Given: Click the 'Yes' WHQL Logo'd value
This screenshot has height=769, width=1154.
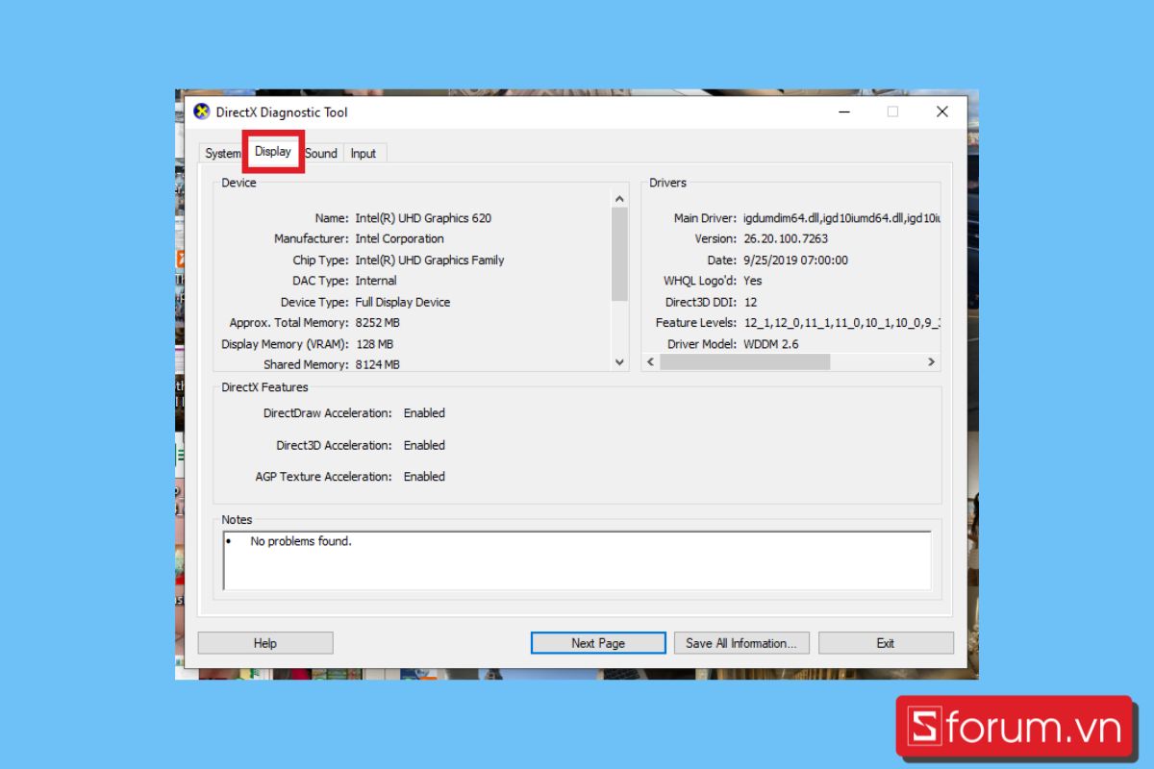Looking at the screenshot, I should pyautogui.click(x=753, y=281).
